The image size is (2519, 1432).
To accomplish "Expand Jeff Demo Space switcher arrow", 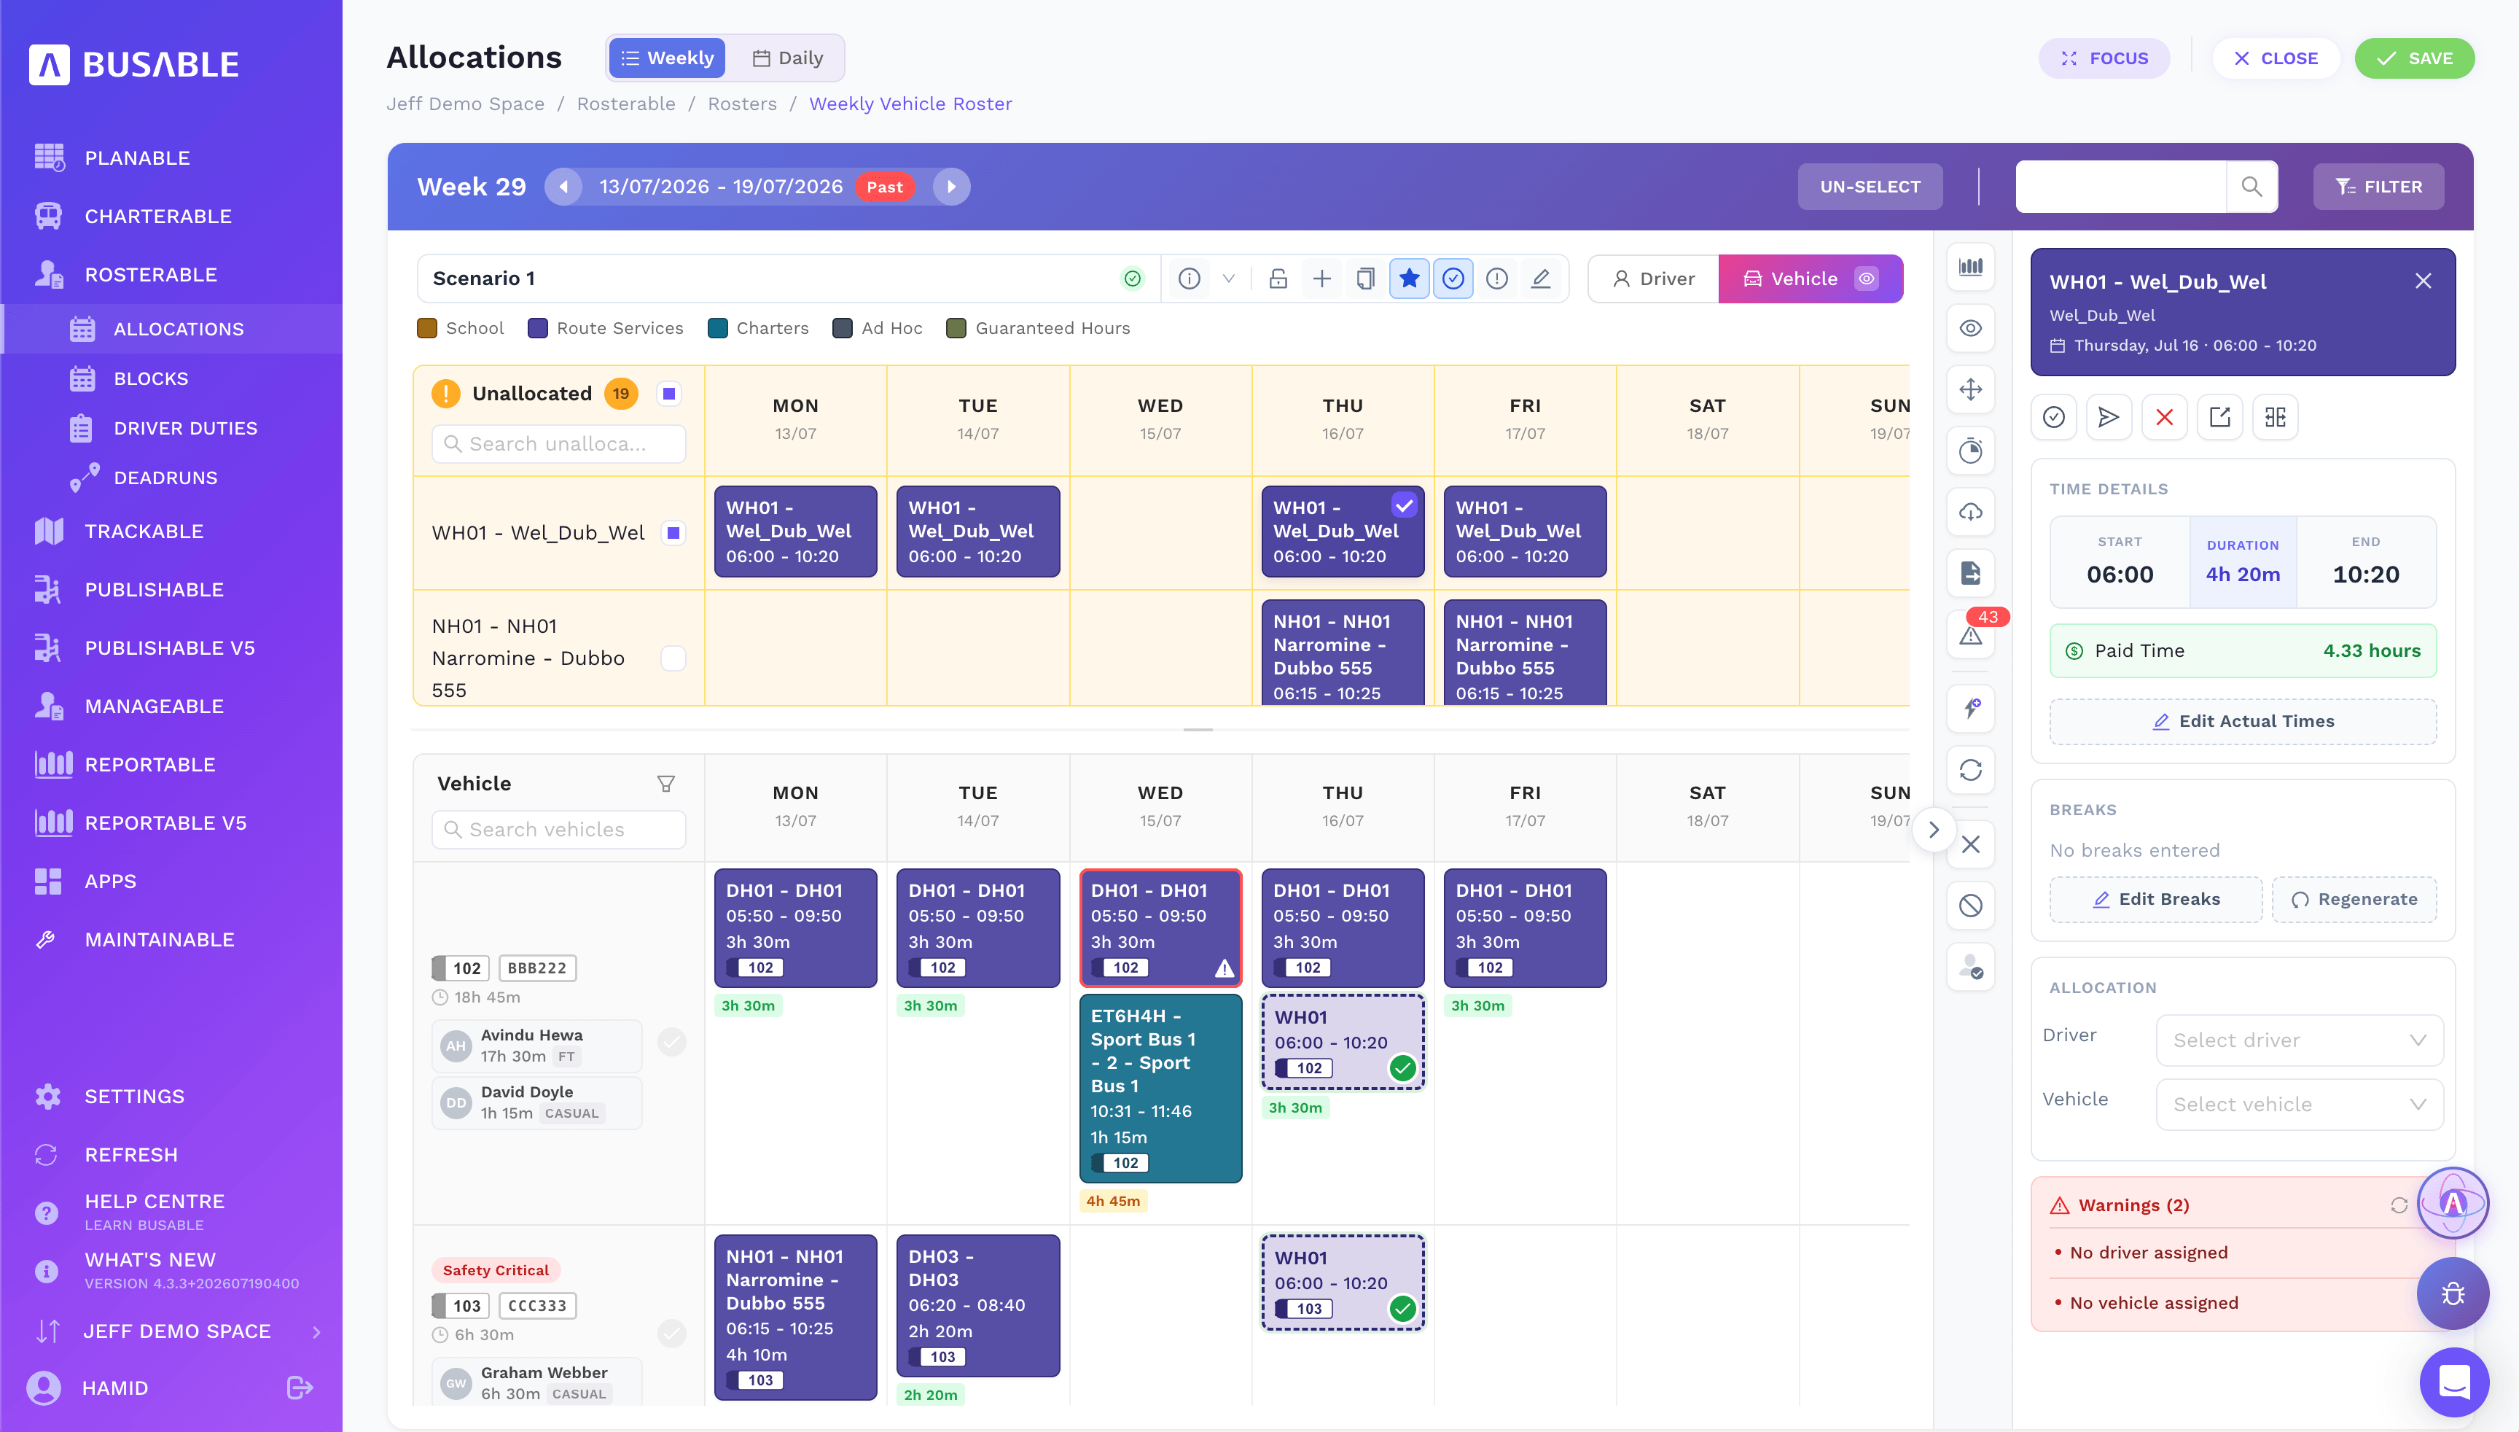I will pos(316,1331).
